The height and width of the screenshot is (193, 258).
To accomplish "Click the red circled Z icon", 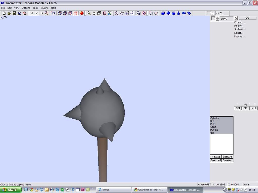I will pos(144,13).
